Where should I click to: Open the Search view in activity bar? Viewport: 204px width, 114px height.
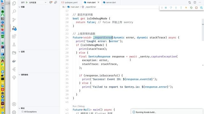click(x=14, y=11)
